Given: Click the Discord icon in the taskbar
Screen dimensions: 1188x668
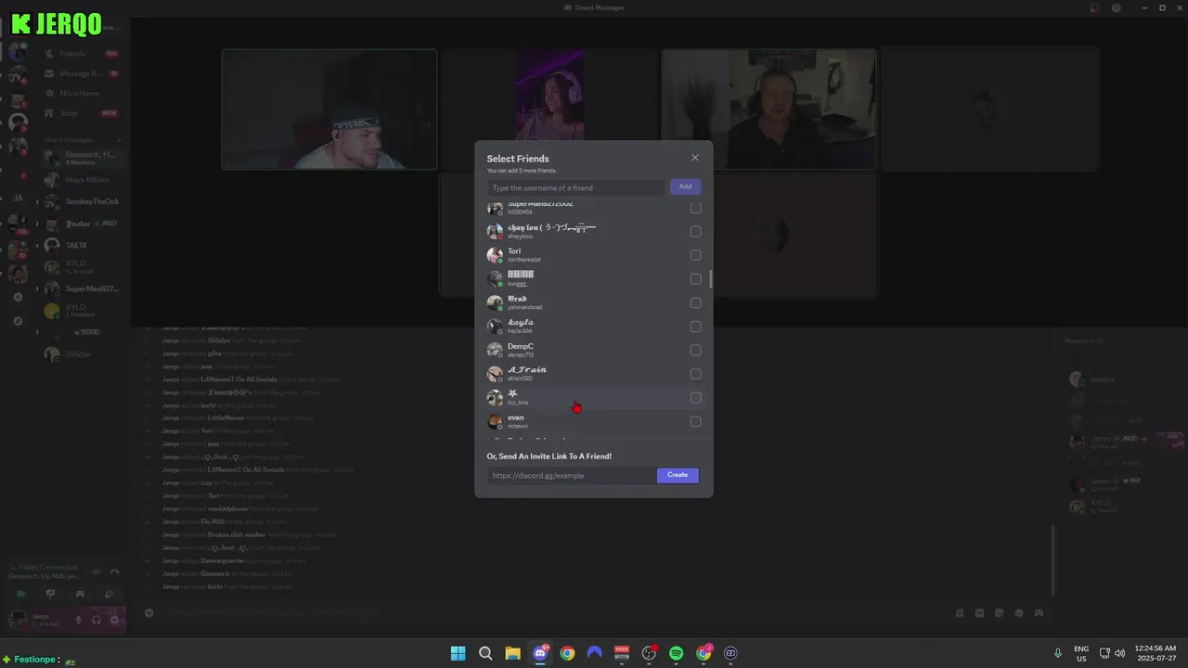Looking at the screenshot, I should point(540,653).
